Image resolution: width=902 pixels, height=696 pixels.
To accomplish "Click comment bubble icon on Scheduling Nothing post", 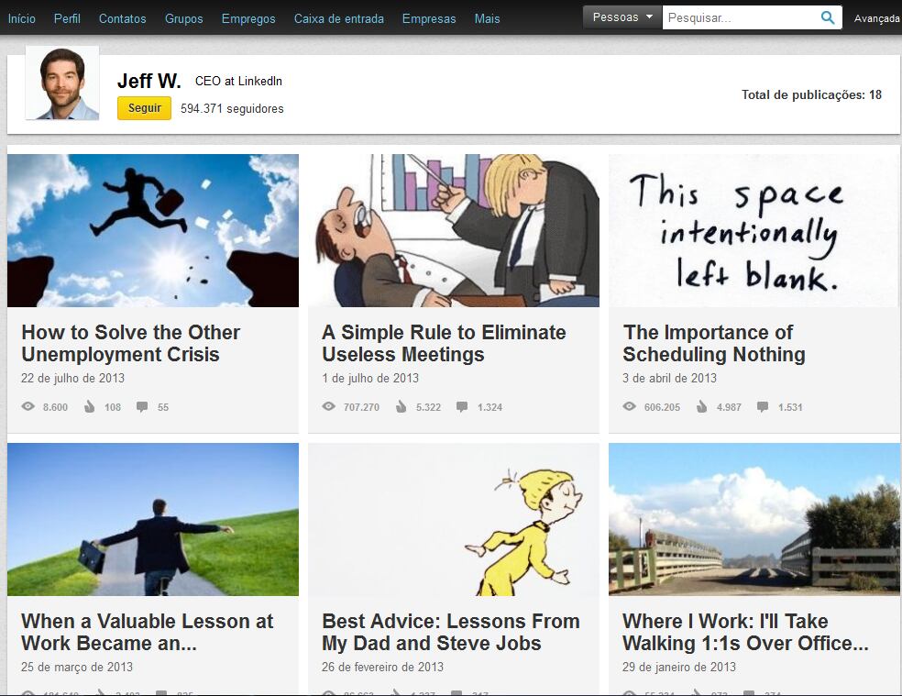I will (763, 407).
